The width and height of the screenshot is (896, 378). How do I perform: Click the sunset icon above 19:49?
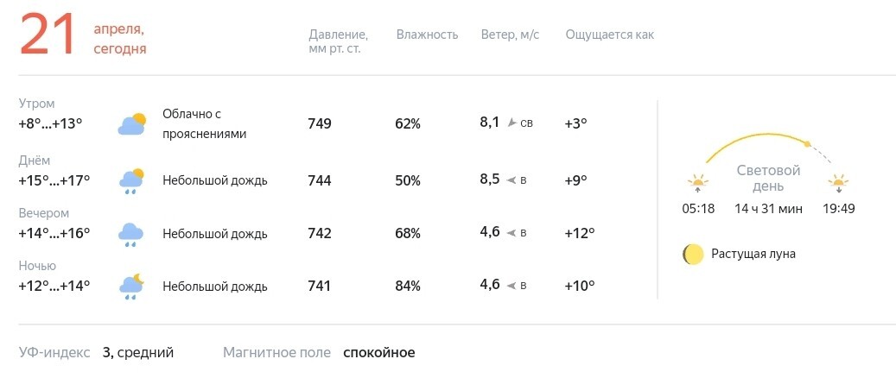coord(838,184)
